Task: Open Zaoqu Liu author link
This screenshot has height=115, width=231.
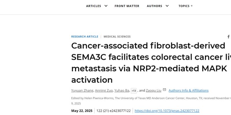Action: [x=154, y=91]
